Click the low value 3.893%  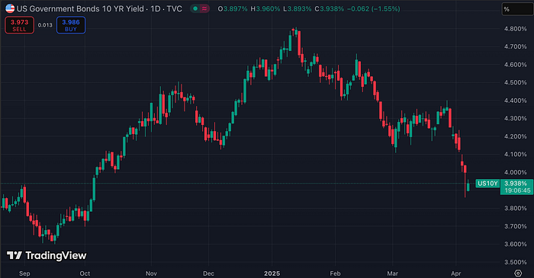299,9
